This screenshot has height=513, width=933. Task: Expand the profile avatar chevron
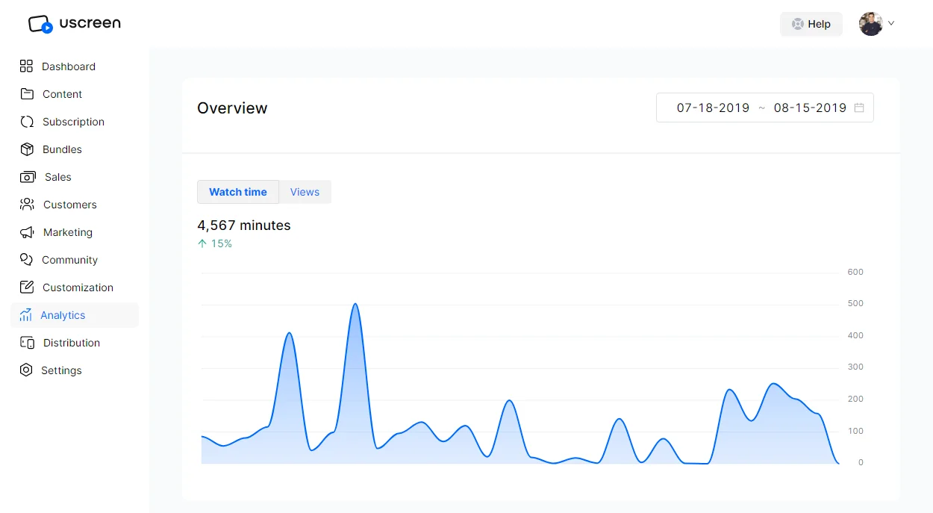[x=890, y=23]
